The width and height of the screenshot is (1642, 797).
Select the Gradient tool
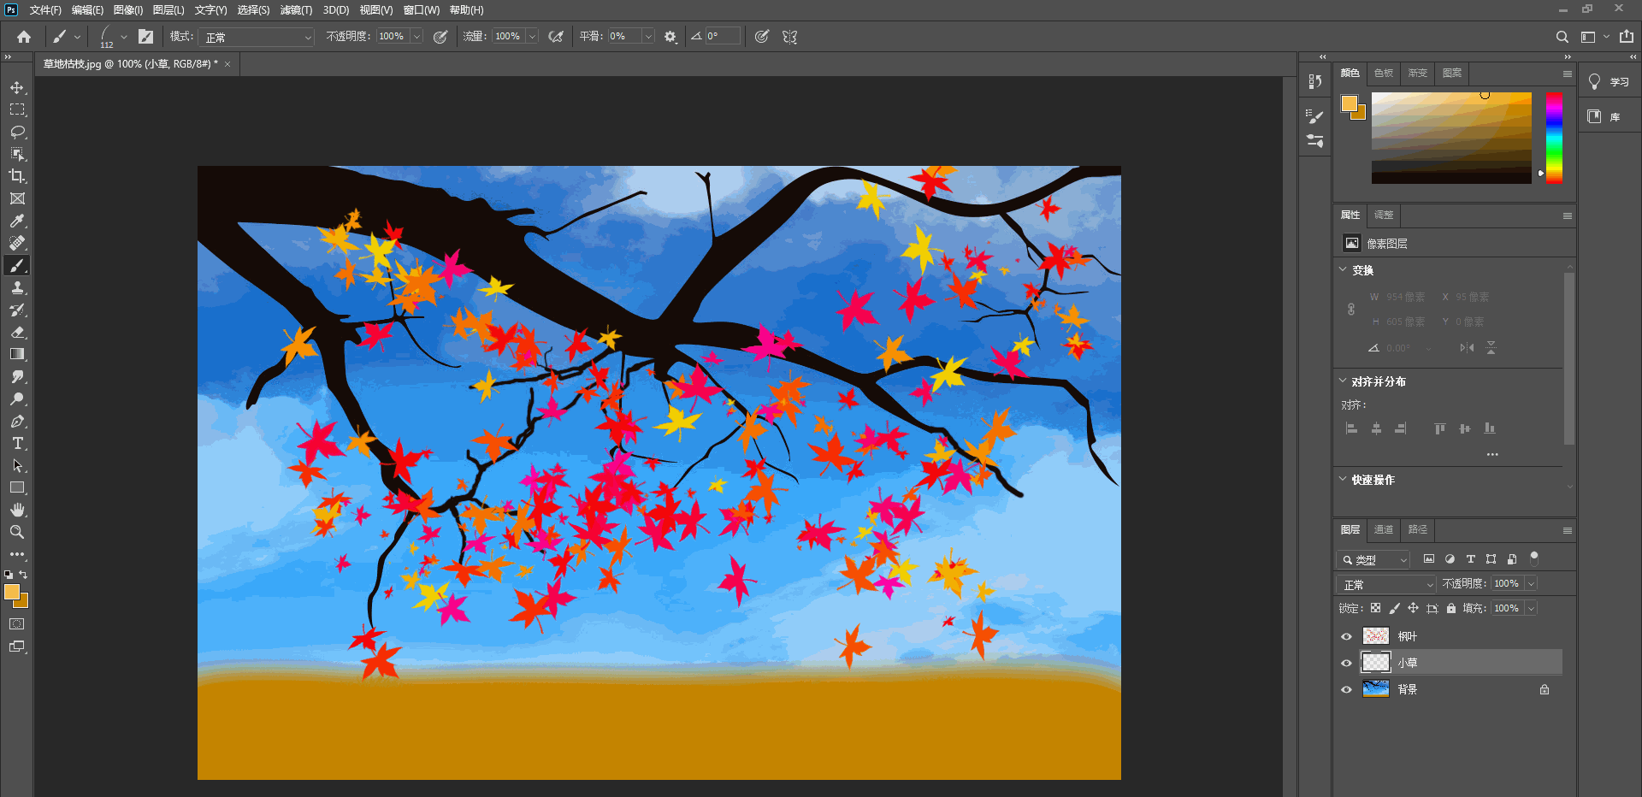point(17,354)
